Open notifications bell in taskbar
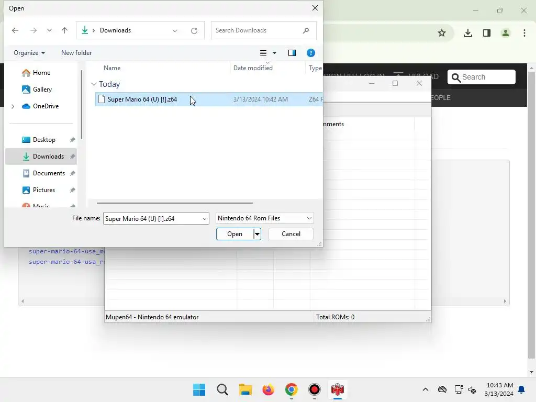The width and height of the screenshot is (536, 402). point(522,389)
